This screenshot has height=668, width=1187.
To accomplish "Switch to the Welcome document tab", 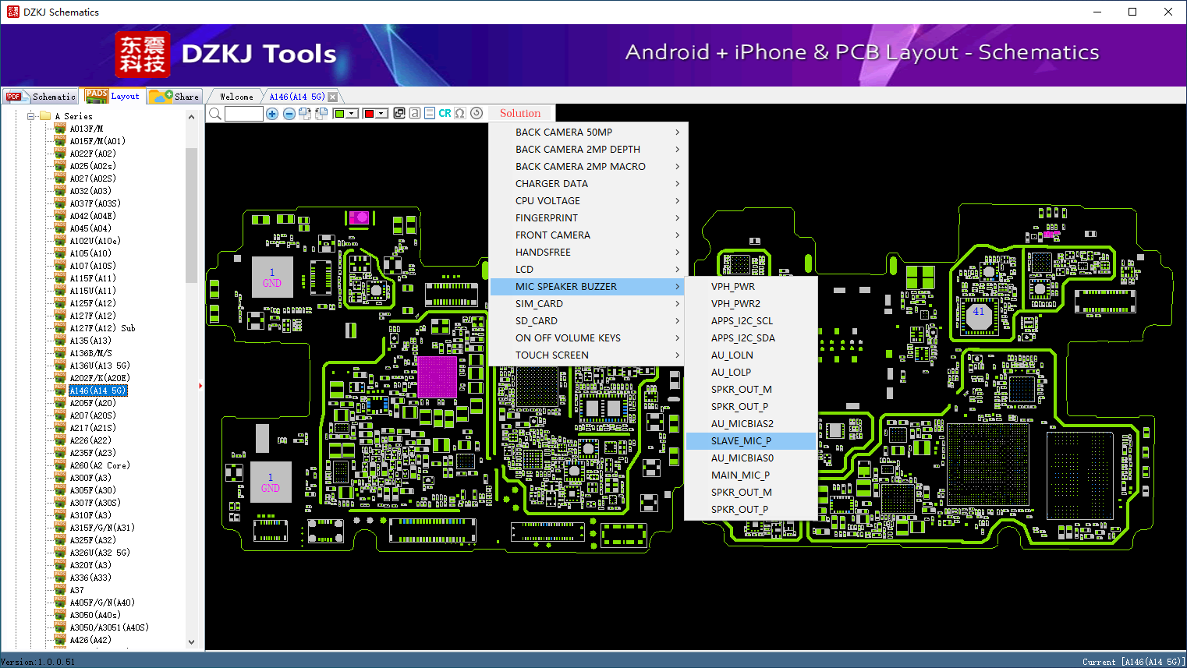I will point(236,97).
